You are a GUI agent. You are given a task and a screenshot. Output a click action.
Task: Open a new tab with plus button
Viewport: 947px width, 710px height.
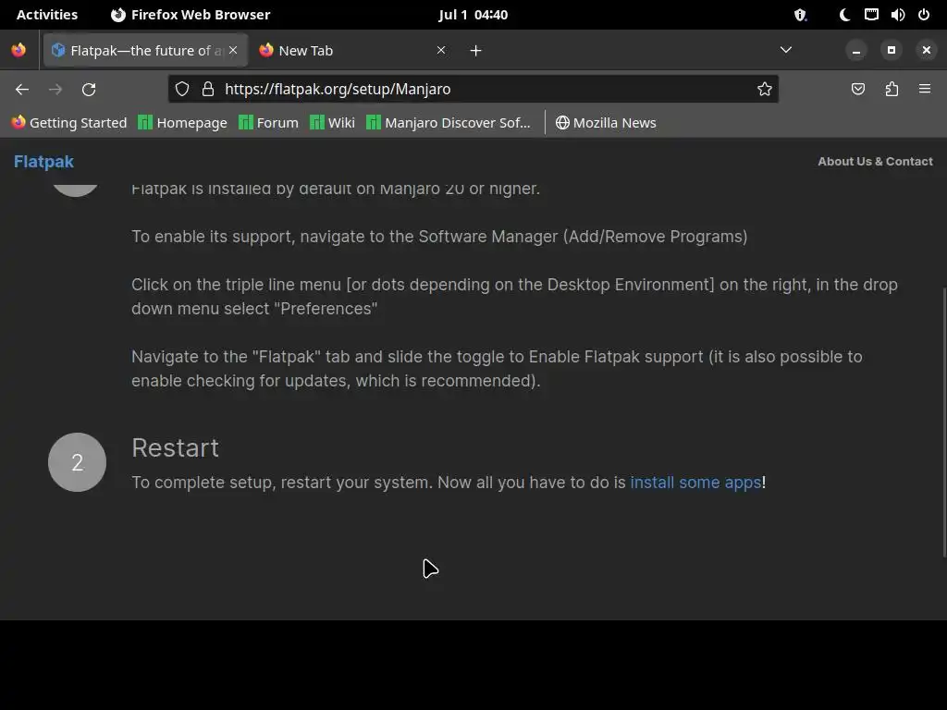[x=476, y=51]
